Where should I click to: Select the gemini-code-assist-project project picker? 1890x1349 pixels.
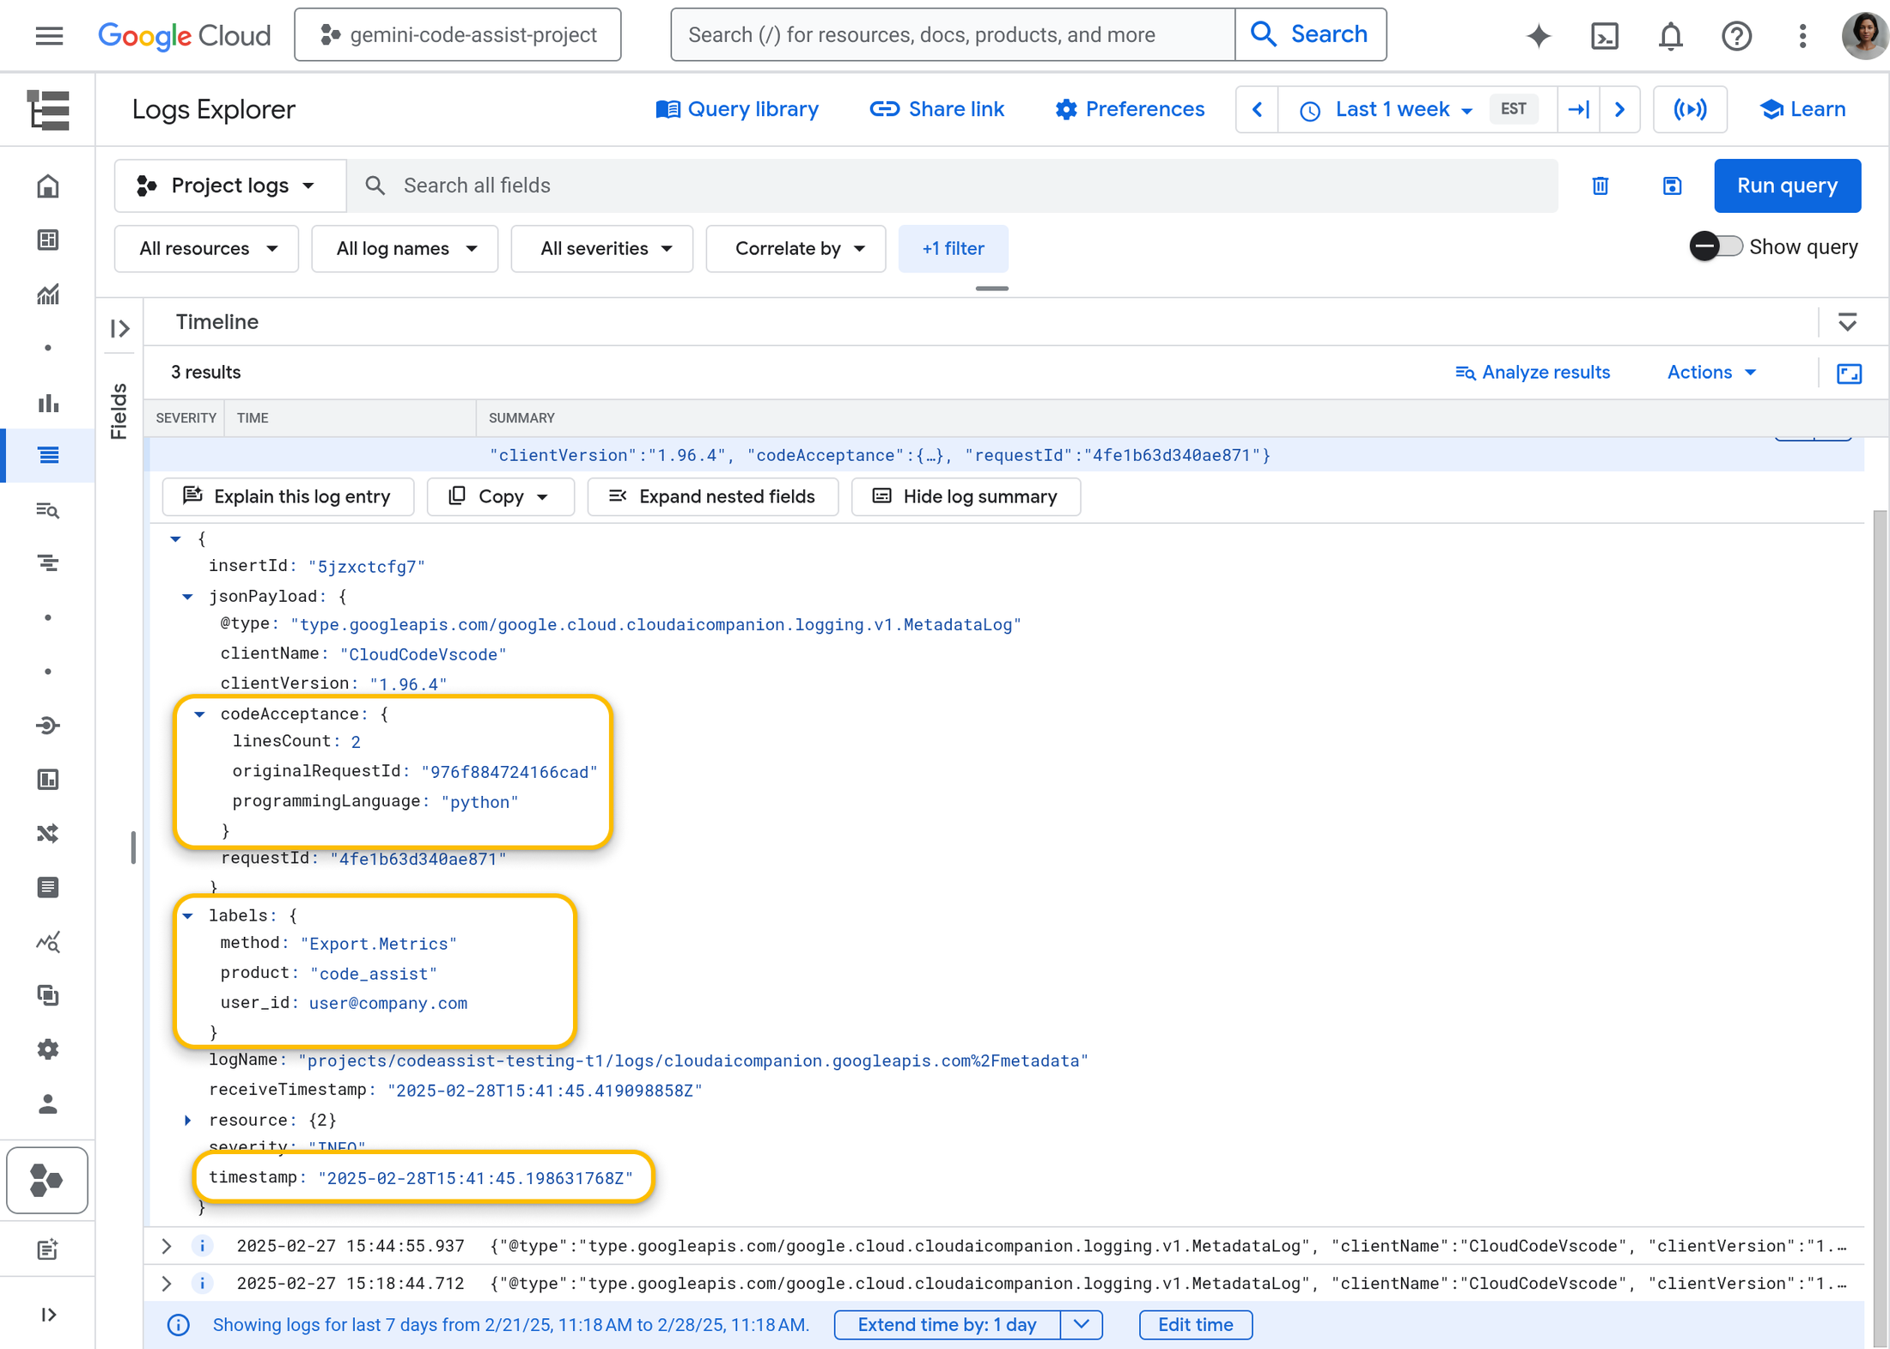[x=458, y=35]
